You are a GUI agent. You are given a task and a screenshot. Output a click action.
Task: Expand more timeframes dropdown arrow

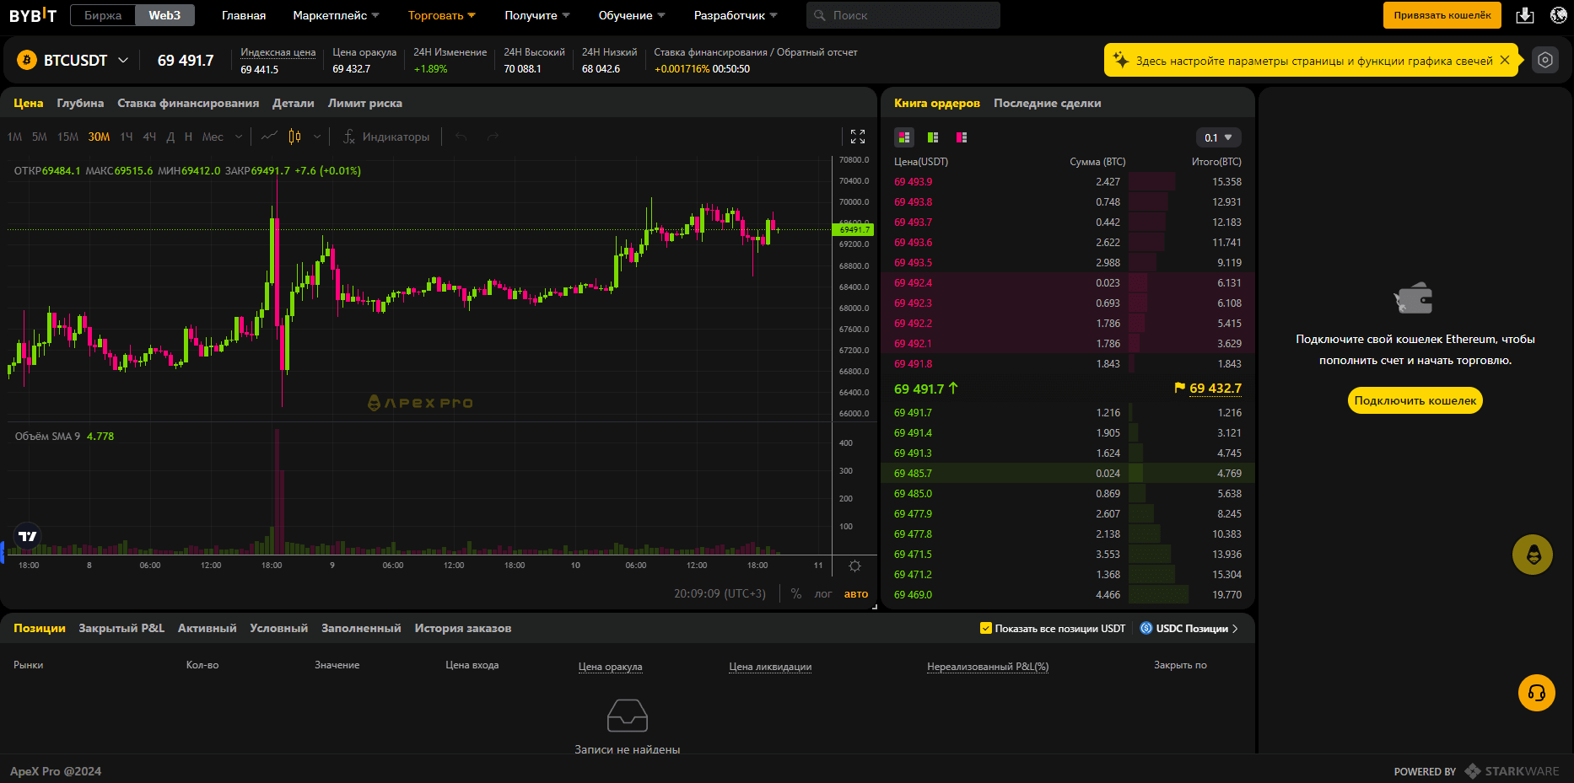point(239,137)
